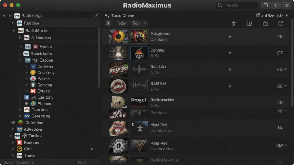The height and width of the screenshot is (165, 294).
Task: Click the briefcase icon in toolbar
Action: pos(265,23)
